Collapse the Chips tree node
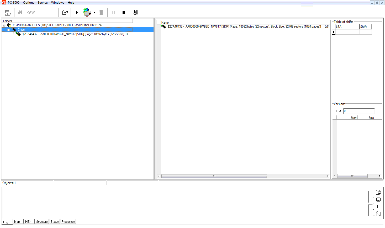385x228 pixels. click(9, 30)
